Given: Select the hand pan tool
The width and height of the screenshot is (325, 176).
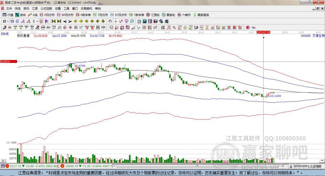Looking at the screenshot, I should pos(110,21).
